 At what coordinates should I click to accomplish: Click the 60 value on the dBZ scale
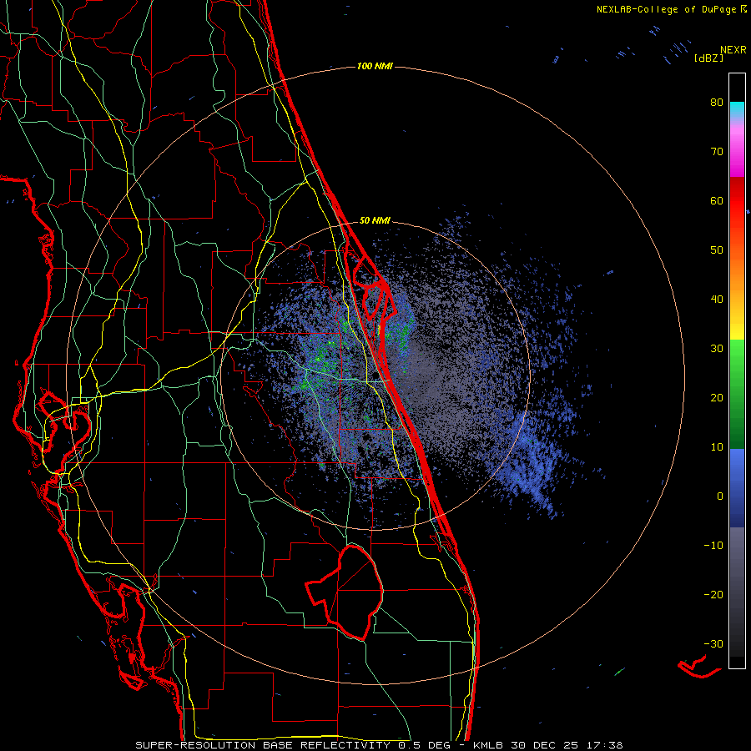(x=717, y=200)
